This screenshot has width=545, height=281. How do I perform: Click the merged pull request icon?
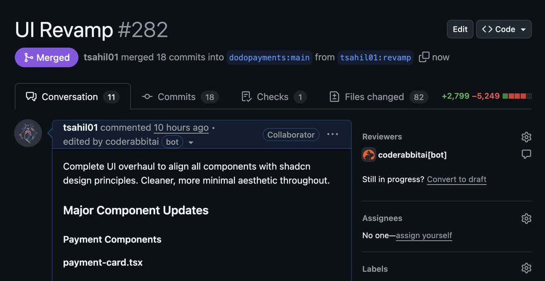coord(28,57)
